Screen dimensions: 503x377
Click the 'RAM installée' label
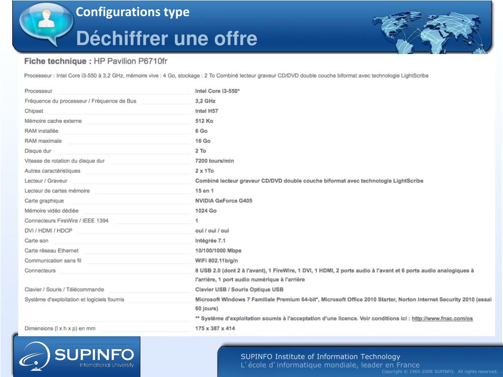click(x=41, y=131)
